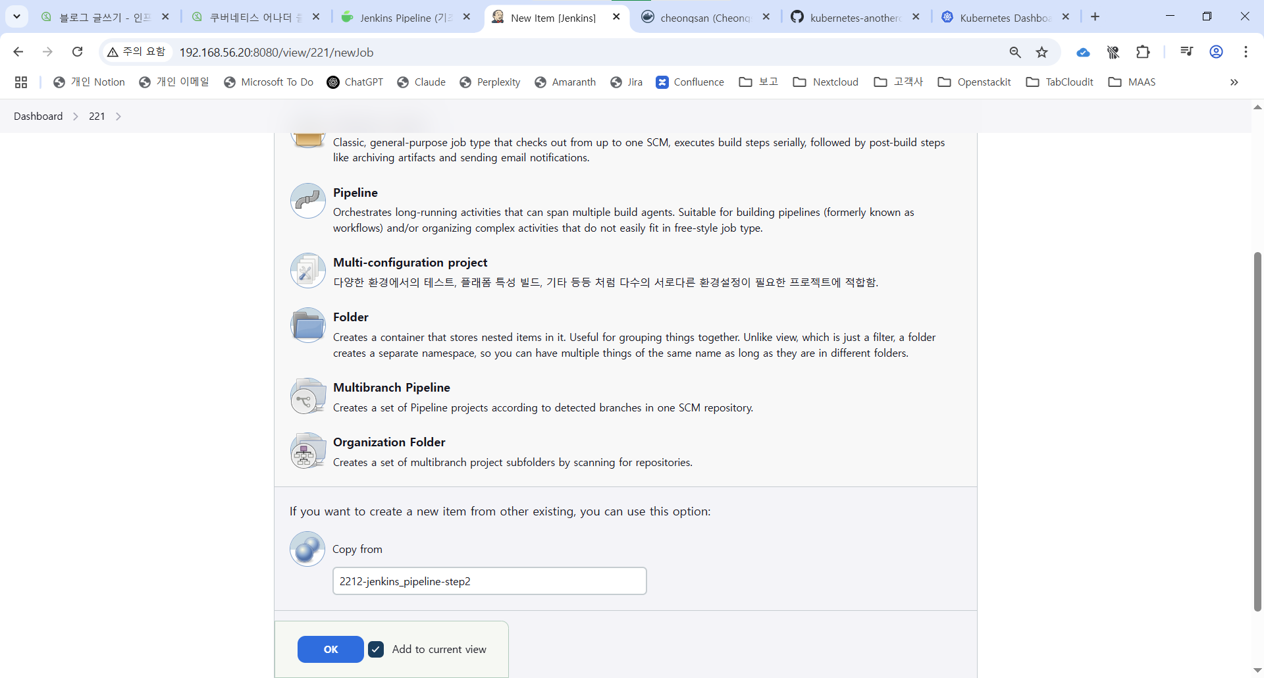The image size is (1264, 678).
Task: Click the page vertical scrollbar thumb
Action: pyautogui.click(x=1257, y=432)
